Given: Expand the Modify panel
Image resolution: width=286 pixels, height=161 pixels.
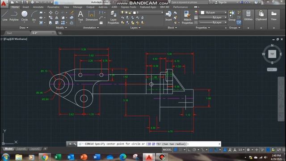Looking at the screenshot, I should point(61,28).
